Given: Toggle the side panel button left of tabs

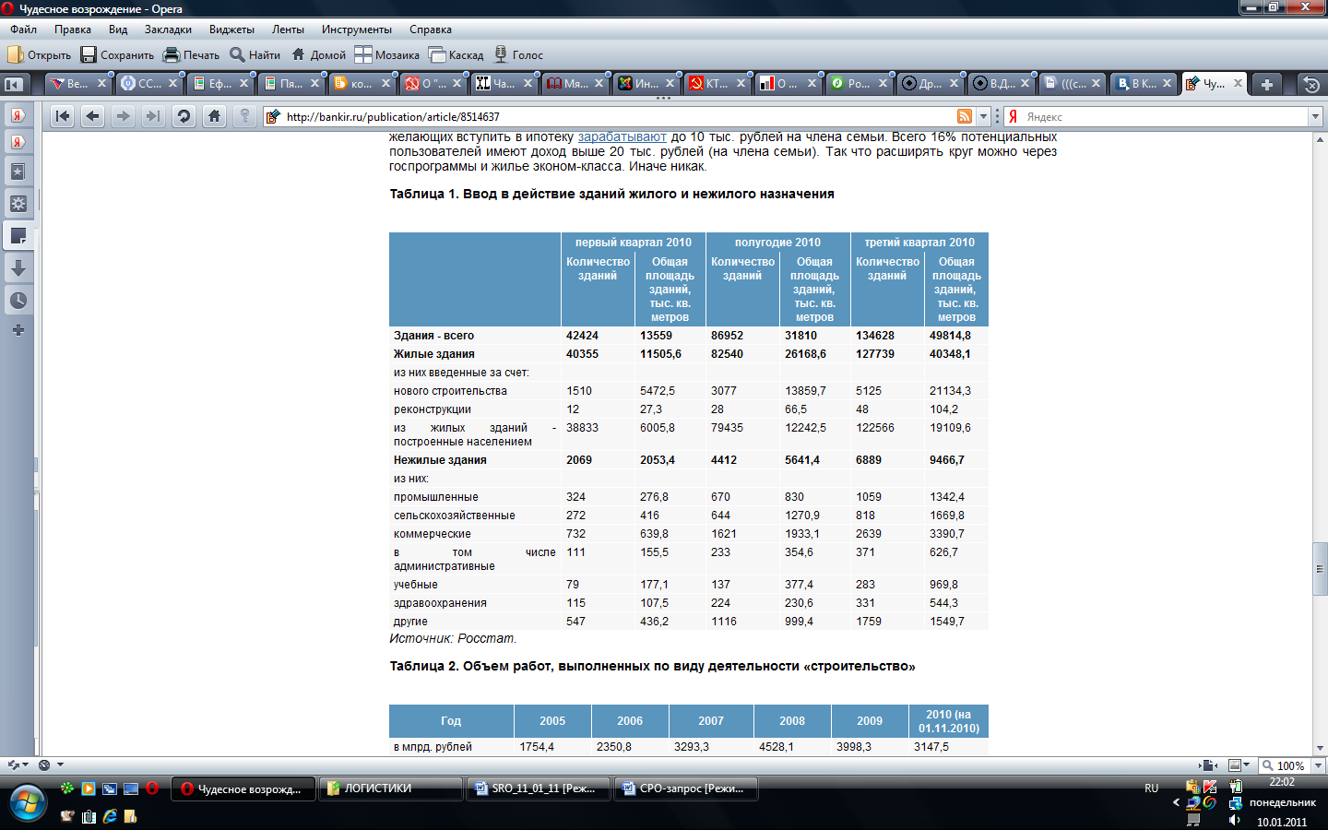Looking at the screenshot, I should click(x=14, y=84).
